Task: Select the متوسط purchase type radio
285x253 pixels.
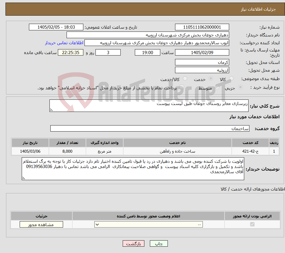Action: click(217, 87)
